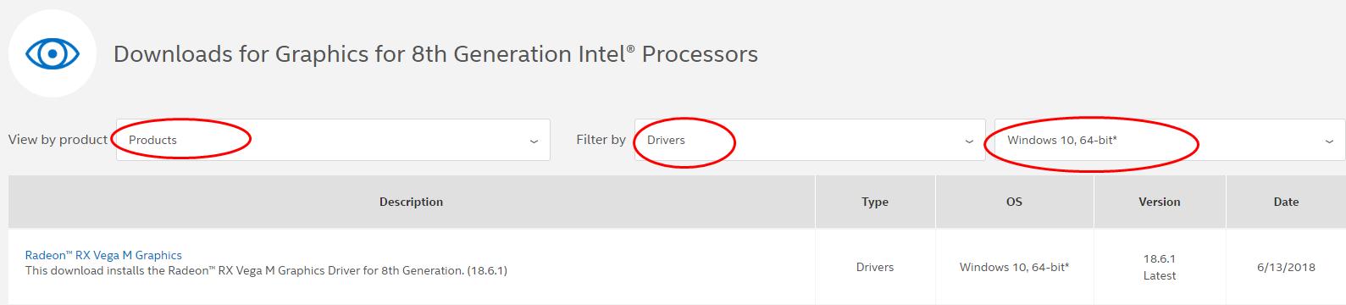Click the page heading Downloads for Graphics
Viewport: 1346px width, 305px height.
435,54
